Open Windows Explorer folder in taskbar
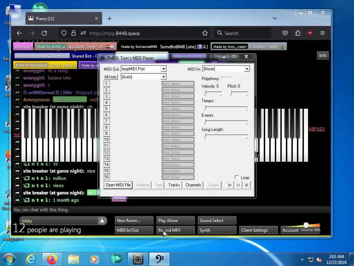 click(x=73, y=259)
